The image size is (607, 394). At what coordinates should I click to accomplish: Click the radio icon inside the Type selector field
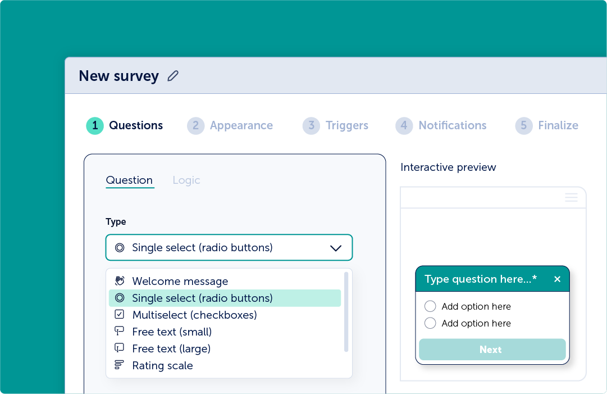pyautogui.click(x=118, y=247)
